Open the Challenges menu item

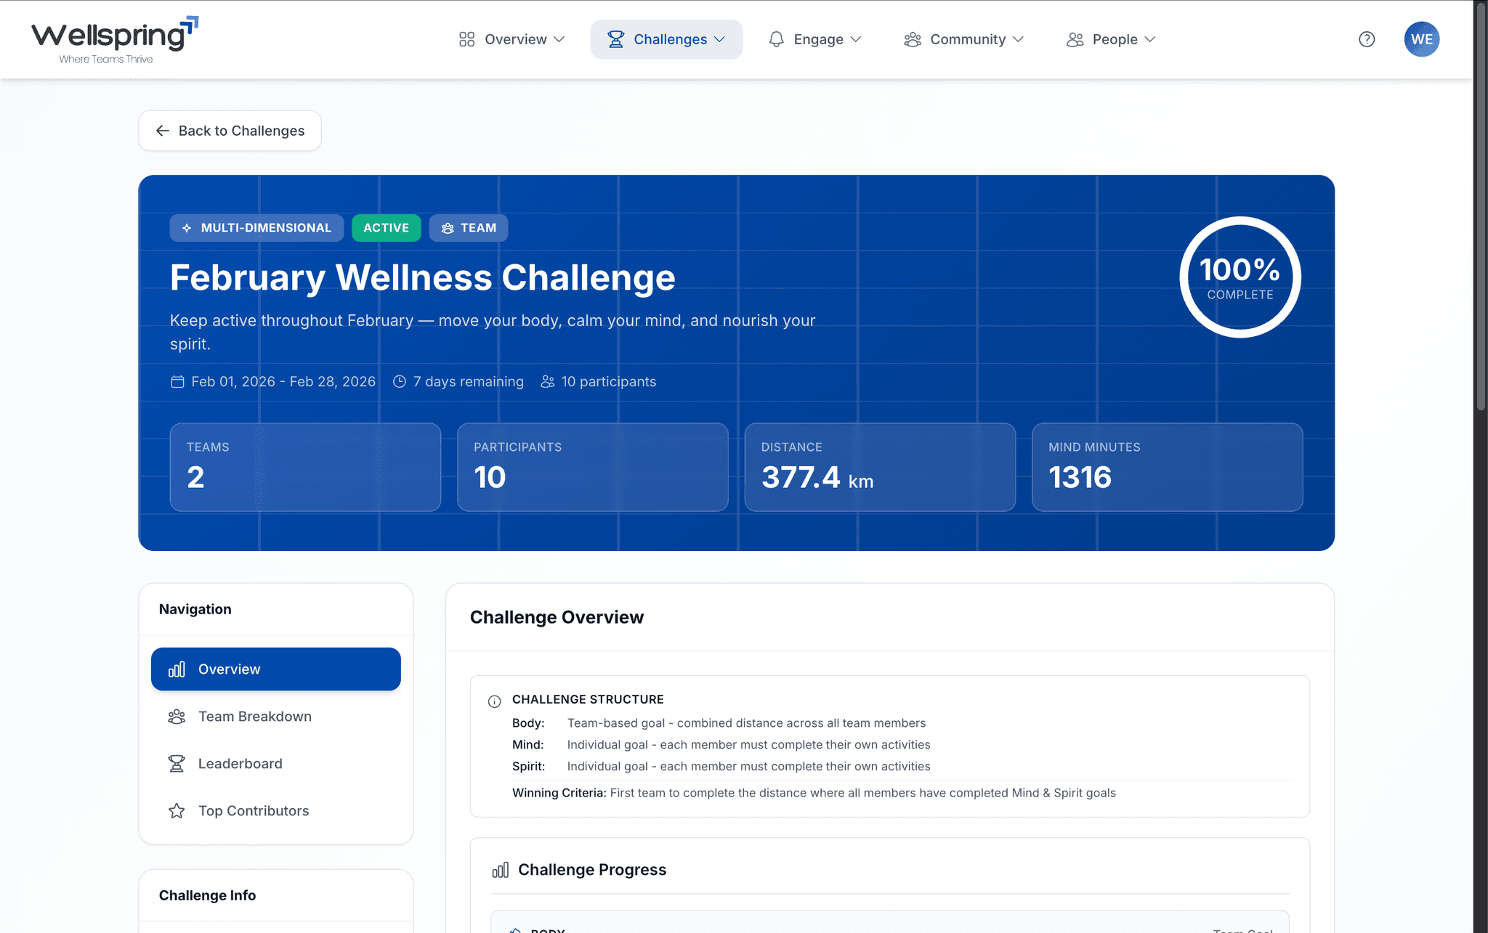[666, 38]
